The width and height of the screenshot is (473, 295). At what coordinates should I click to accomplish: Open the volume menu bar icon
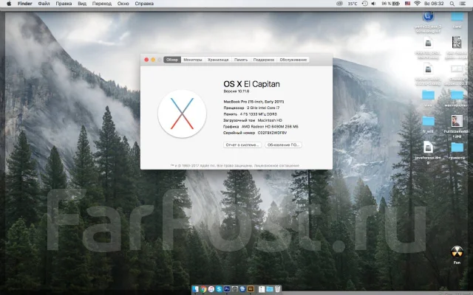click(373, 4)
